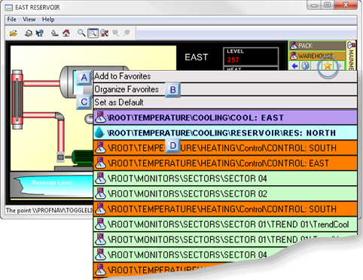Open the View menu
The width and height of the screenshot is (363, 280).
(29, 20)
